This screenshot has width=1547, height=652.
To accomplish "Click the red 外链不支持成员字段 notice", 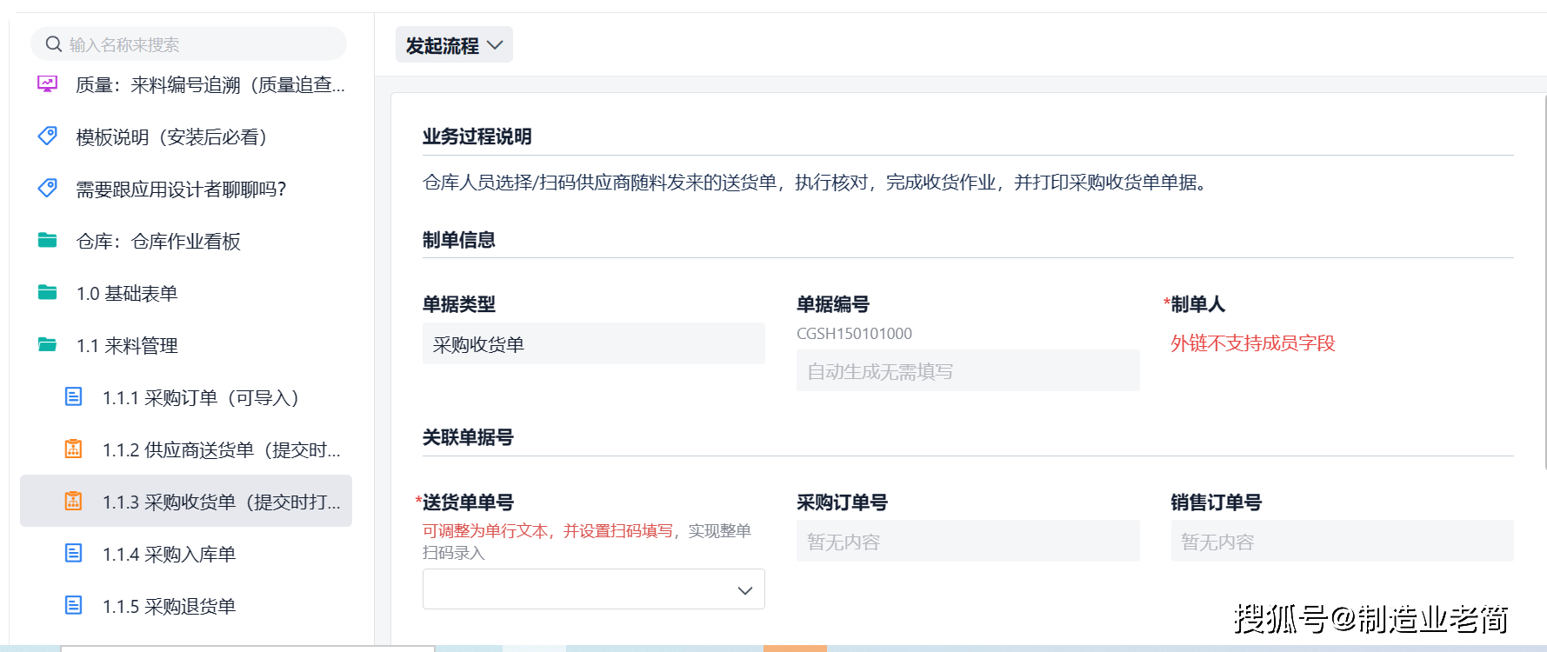I will tap(1252, 343).
